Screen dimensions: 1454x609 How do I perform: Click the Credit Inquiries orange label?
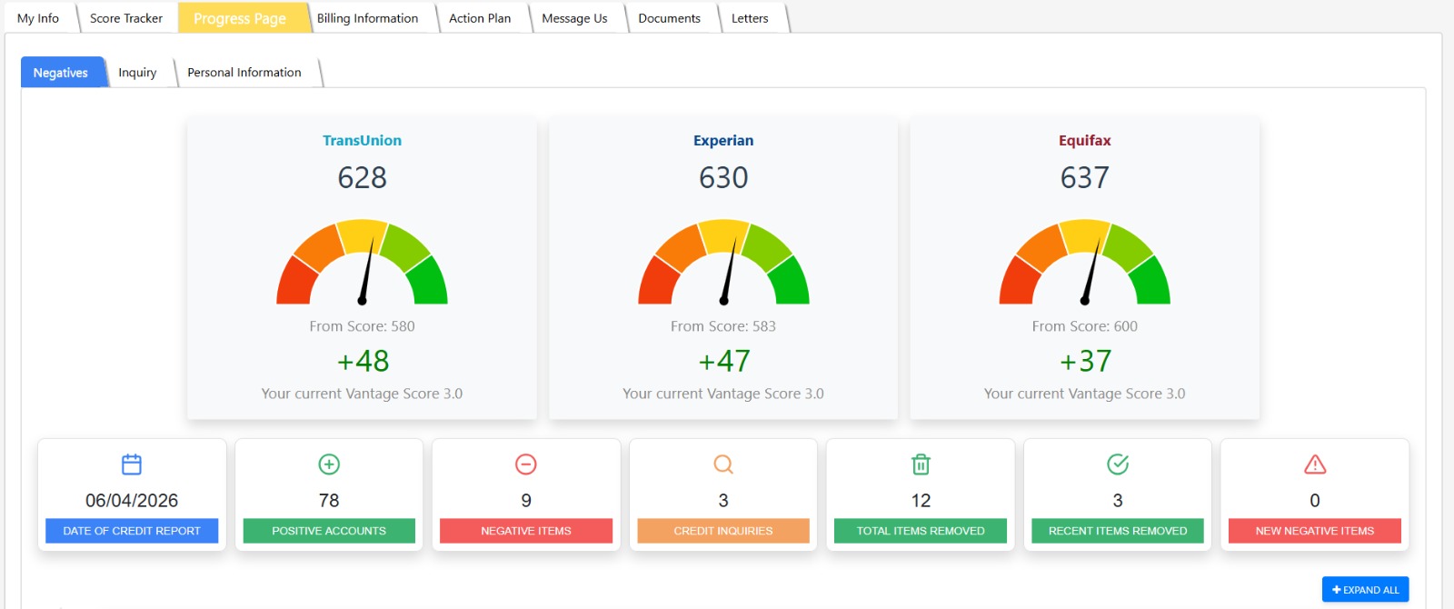pos(723,531)
